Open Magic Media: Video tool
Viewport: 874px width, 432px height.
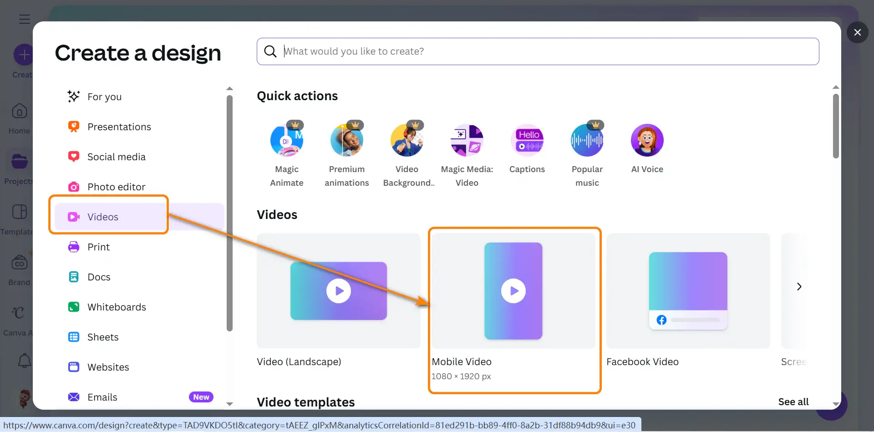tap(467, 141)
